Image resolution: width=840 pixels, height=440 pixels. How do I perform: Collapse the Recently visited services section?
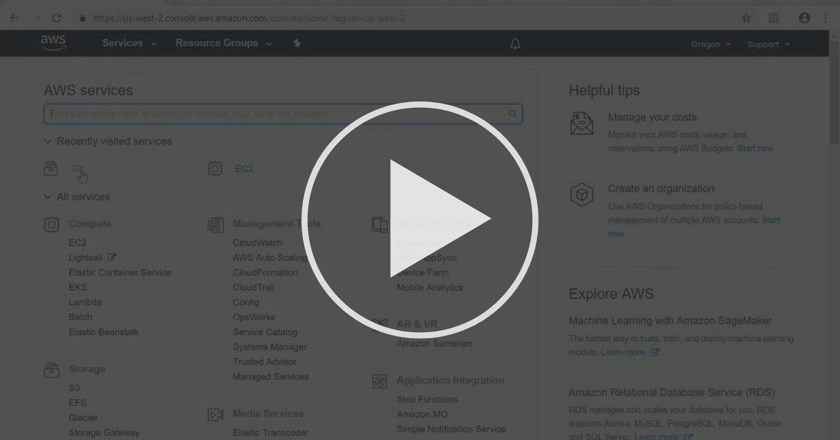coord(108,141)
